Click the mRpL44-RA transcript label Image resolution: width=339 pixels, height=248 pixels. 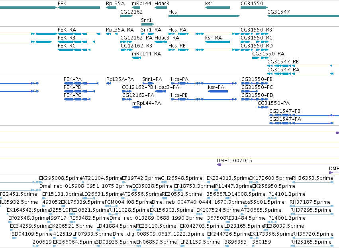146,54
